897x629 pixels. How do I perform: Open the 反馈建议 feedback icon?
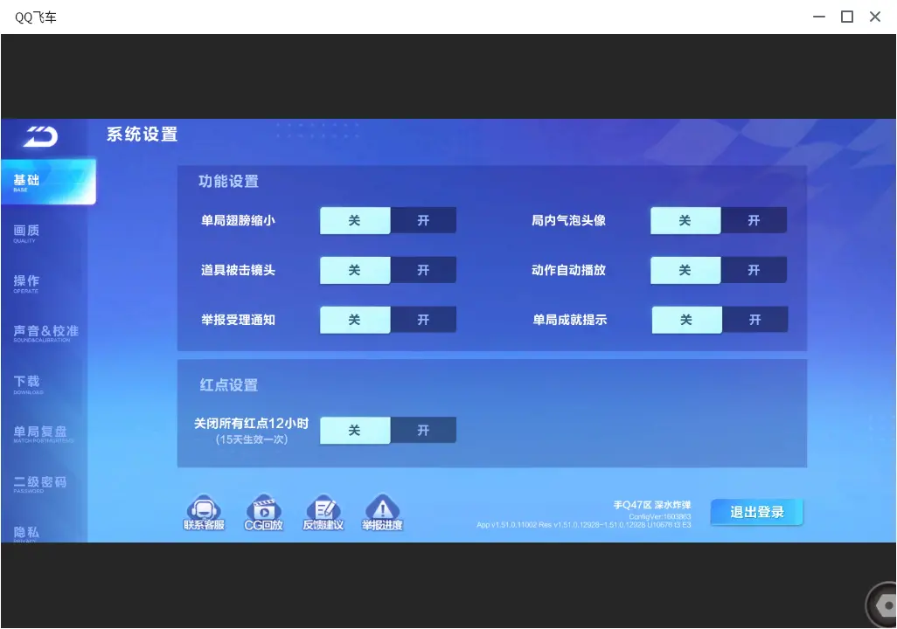point(323,512)
